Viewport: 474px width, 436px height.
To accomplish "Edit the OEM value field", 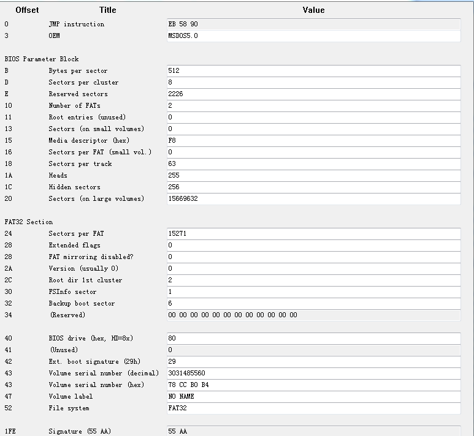I will pos(313,36).
